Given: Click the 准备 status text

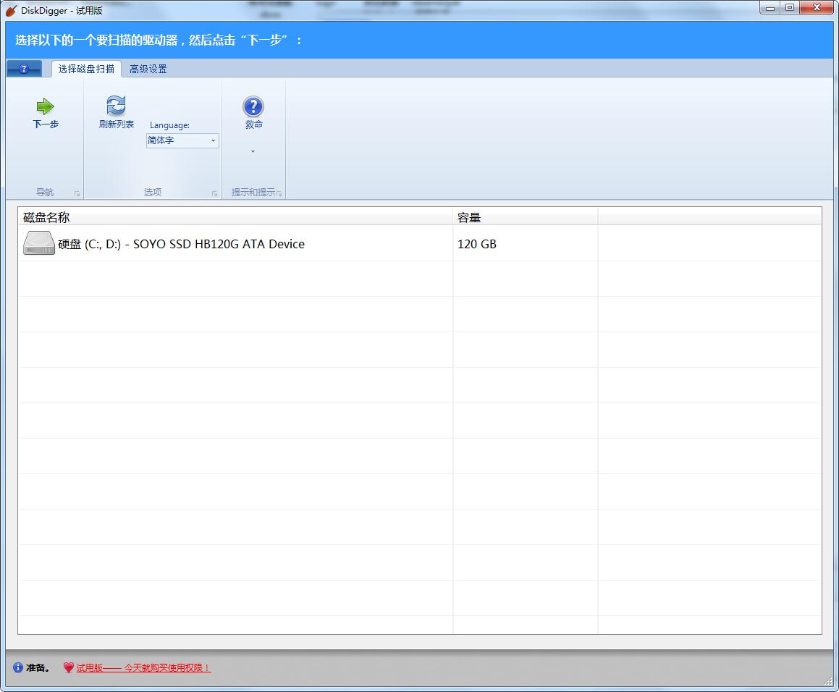Looking at the screenshot, I should [x=38, y=668].
